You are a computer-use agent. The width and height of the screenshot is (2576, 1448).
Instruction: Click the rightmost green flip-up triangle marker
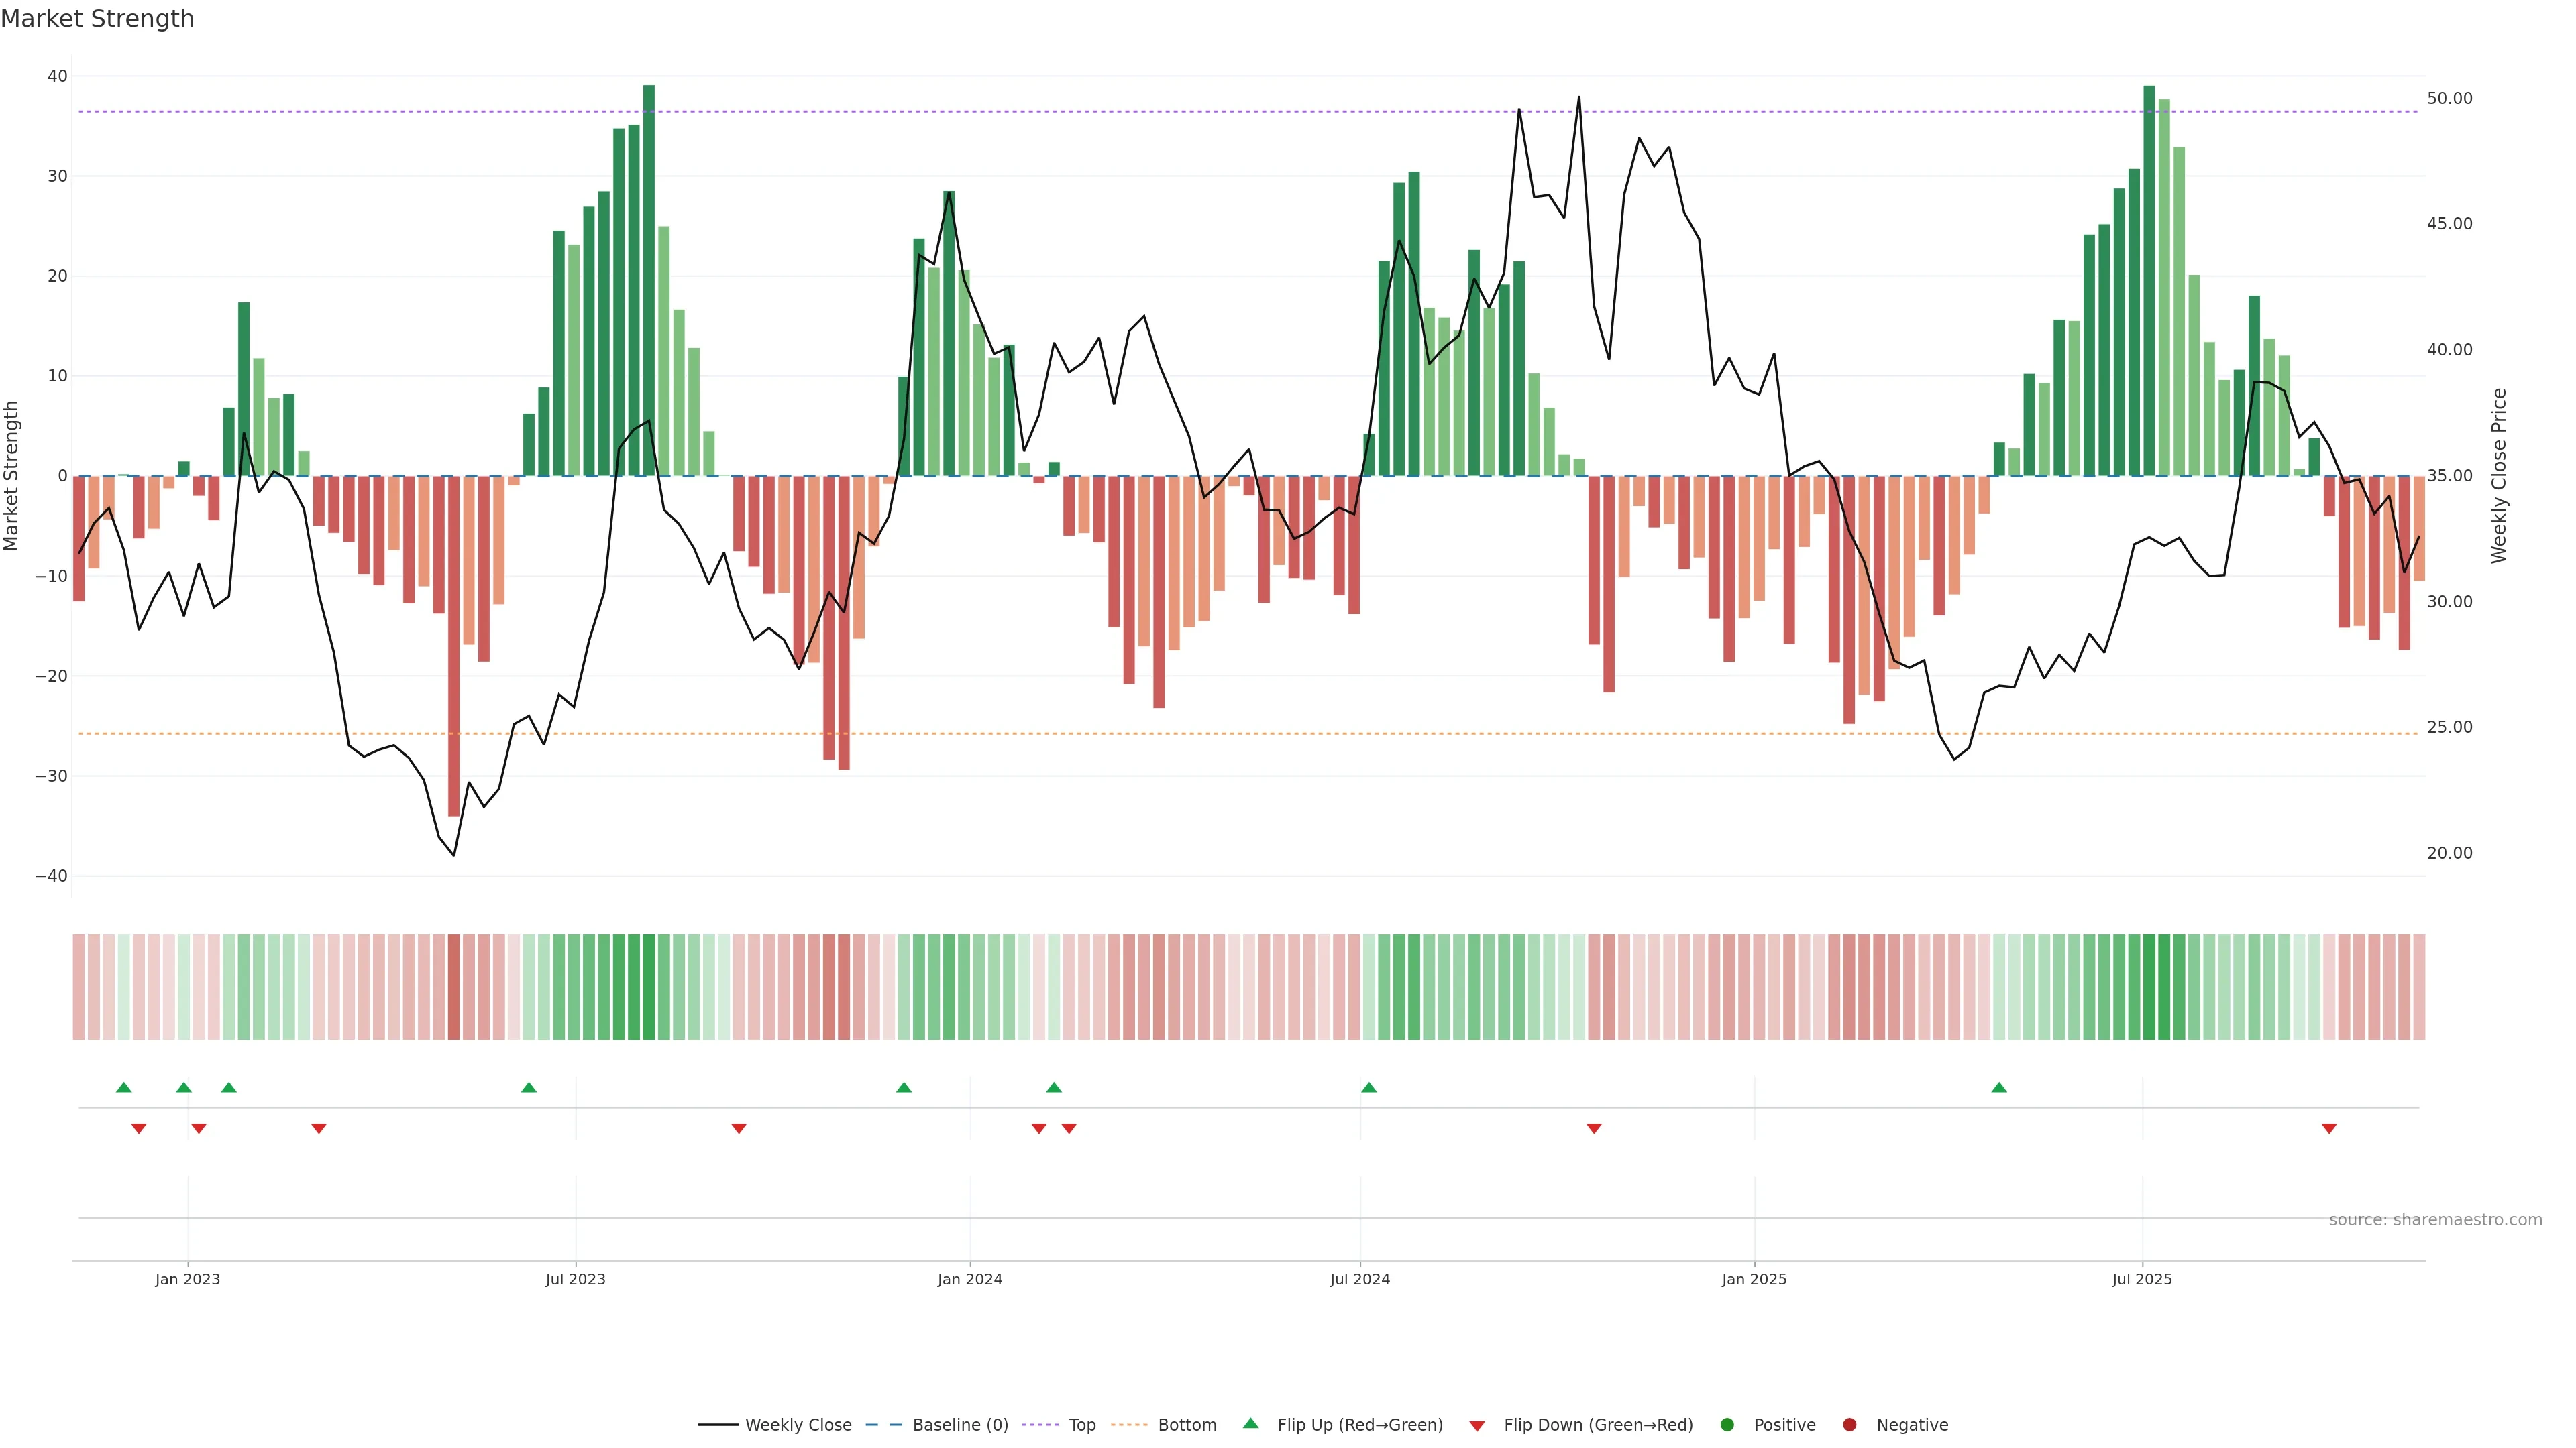pos(1999,1087)
